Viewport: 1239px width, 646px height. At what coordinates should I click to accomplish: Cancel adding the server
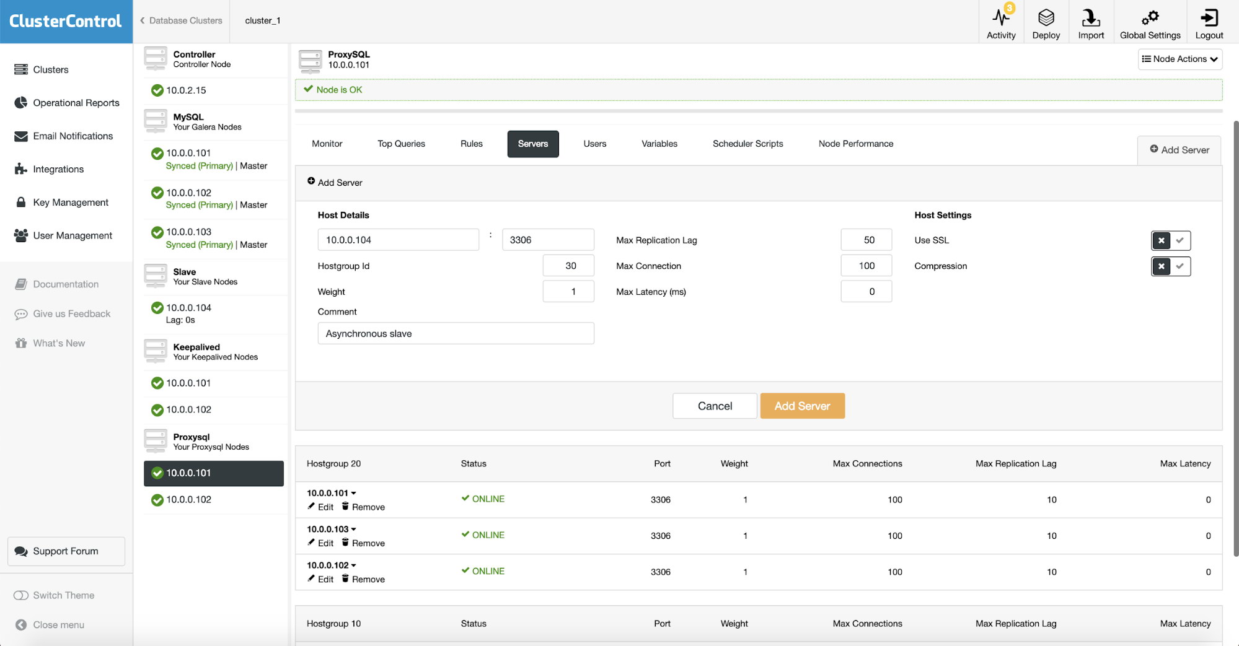[715, 406]
